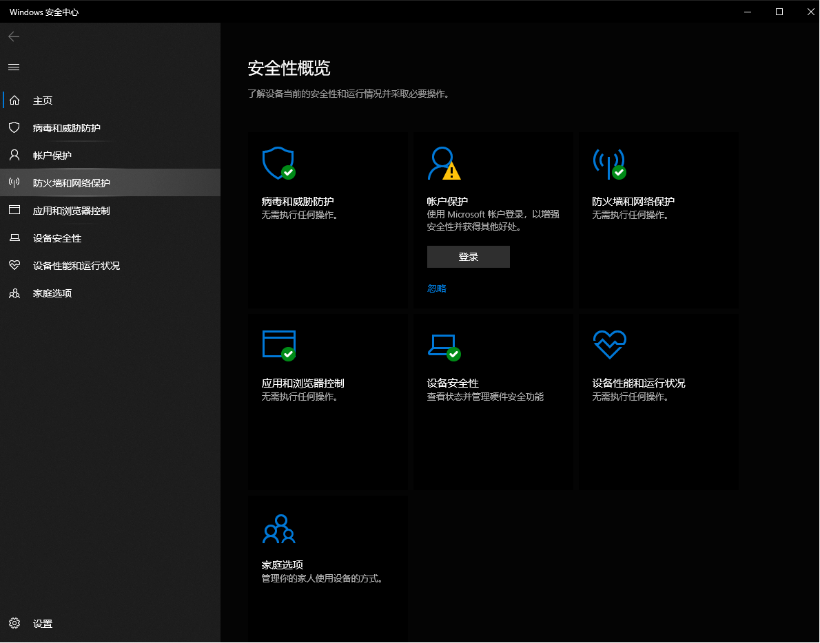This screenshot has height=643, width=820.
Task: Click the 登录 button under 帐户保护
Action: click(468, 256)
